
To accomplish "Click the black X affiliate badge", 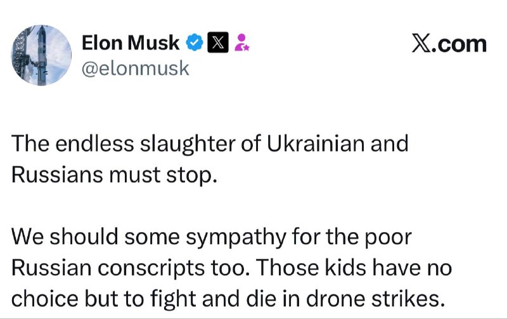I will coord(218,42).
